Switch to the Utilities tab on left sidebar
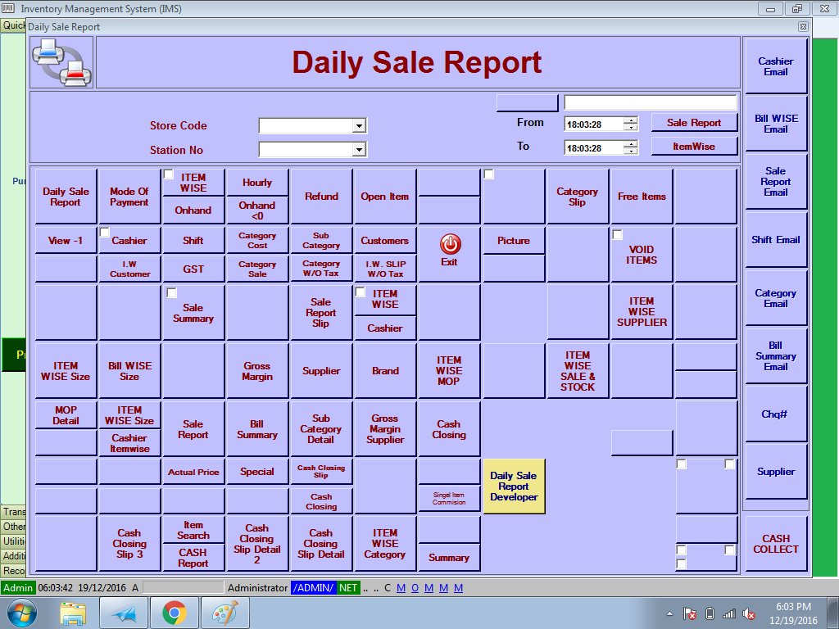The height and width of the screenshot is (629, 839). (13, 541)
